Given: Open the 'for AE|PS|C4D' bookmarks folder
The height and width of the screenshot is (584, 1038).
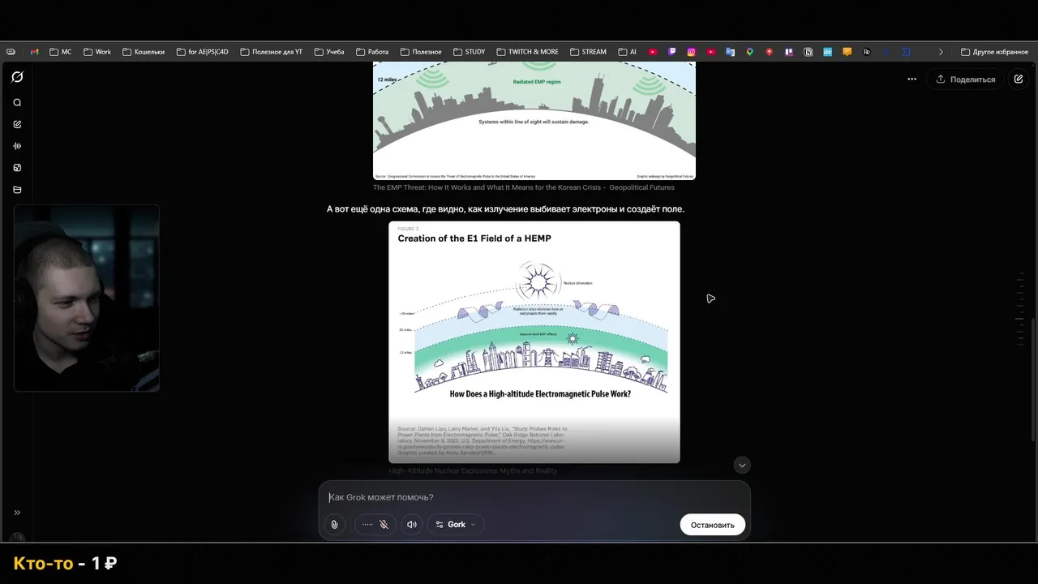Looking at the screenshot, I should click(202, 52).
